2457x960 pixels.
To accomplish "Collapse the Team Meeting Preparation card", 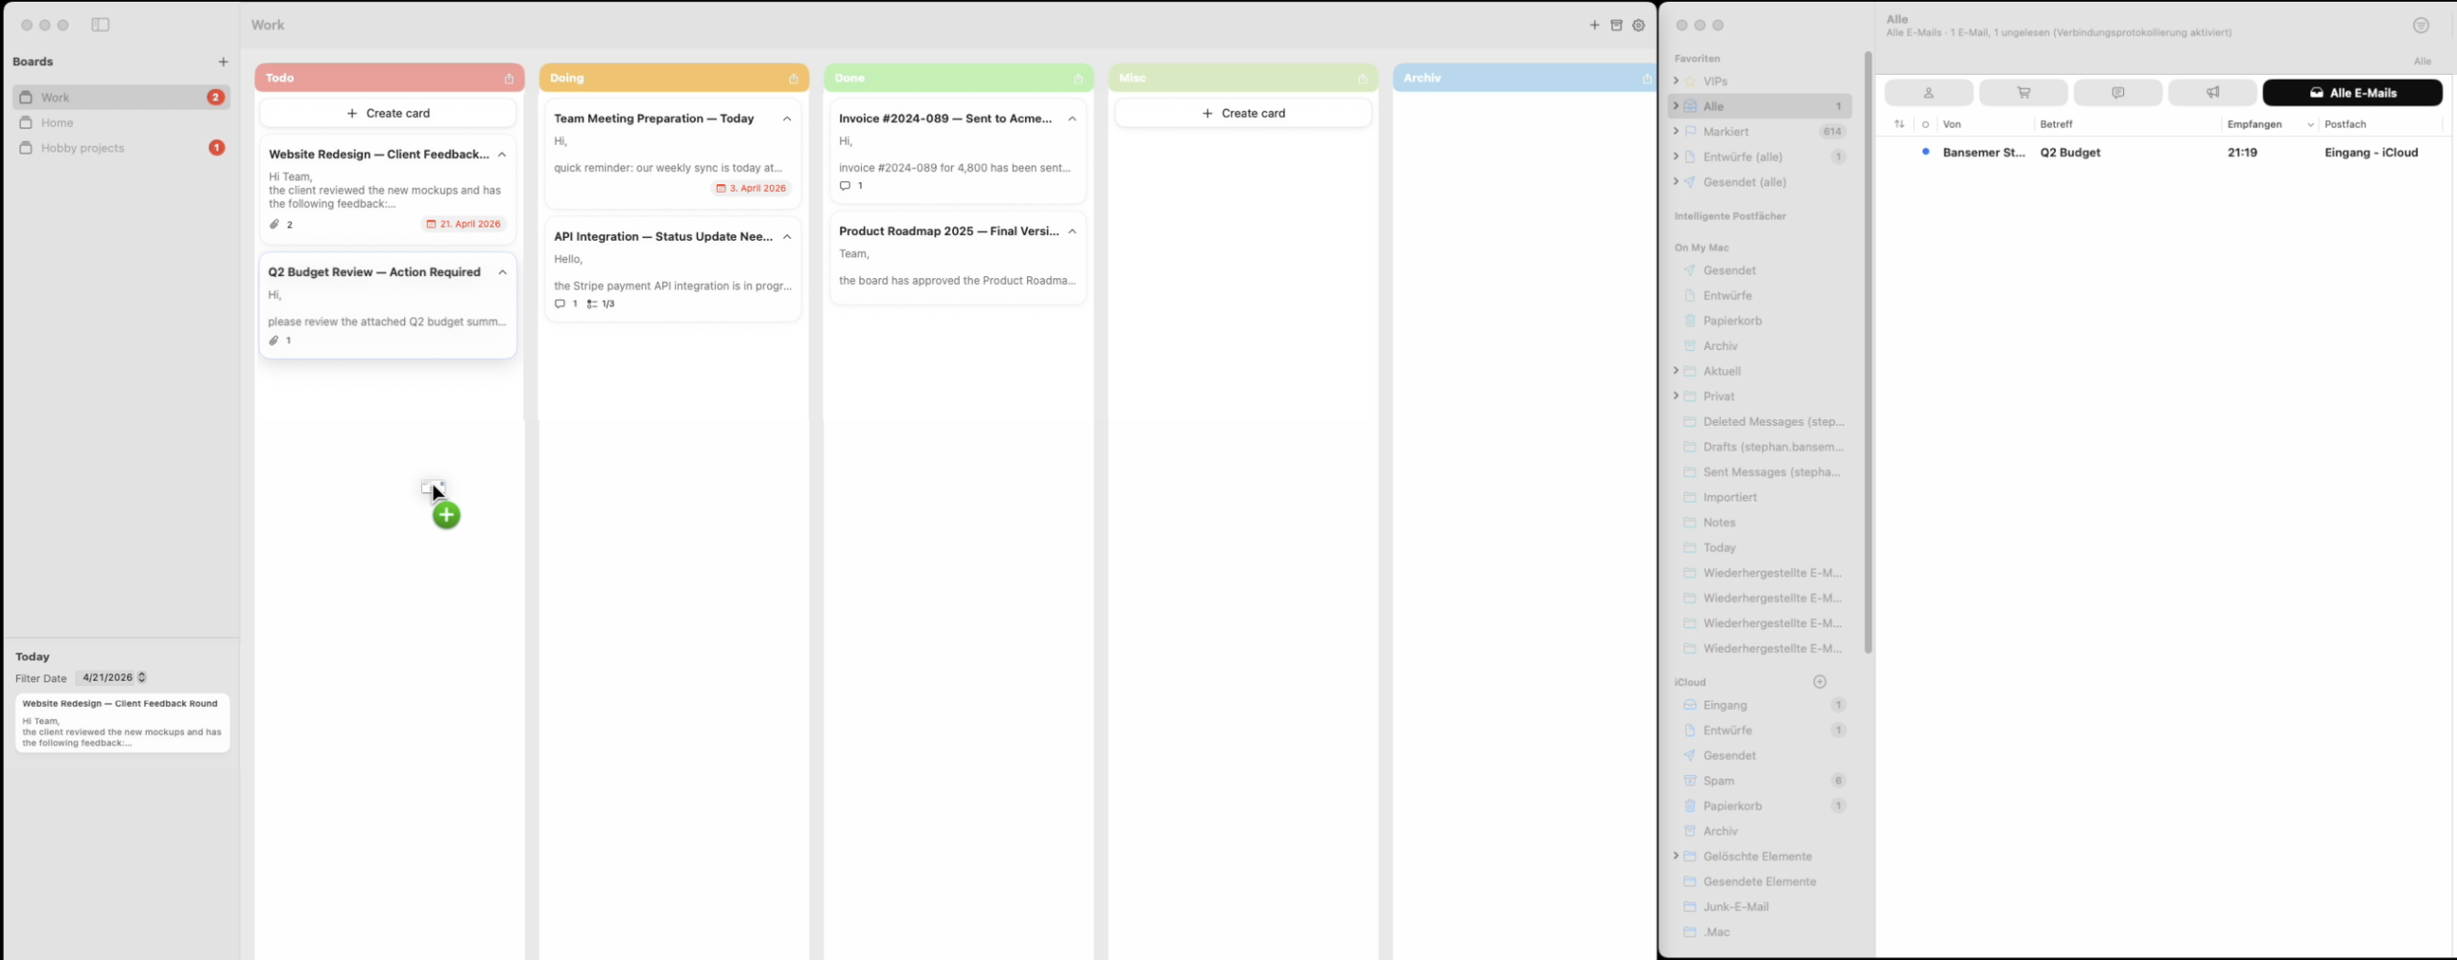I will coord(787,119).
